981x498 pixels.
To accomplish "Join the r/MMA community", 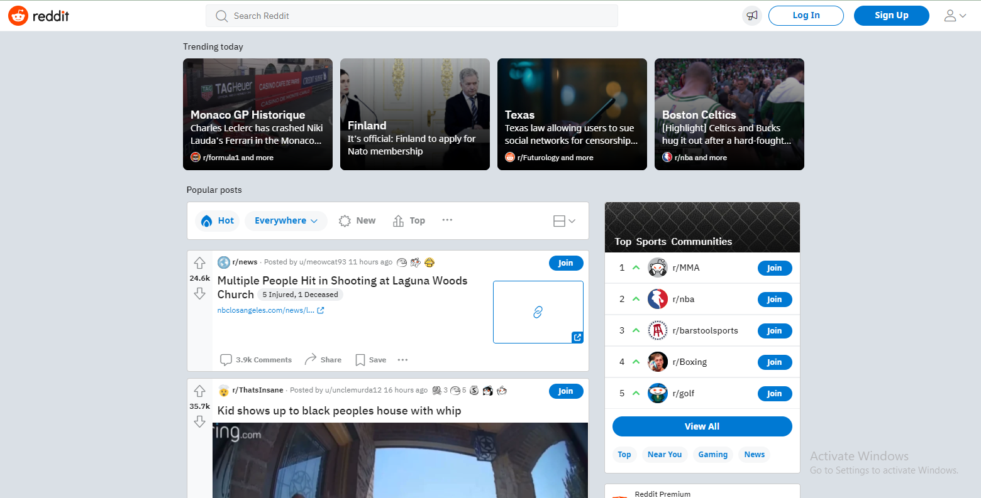I will (x=775, y=268).
